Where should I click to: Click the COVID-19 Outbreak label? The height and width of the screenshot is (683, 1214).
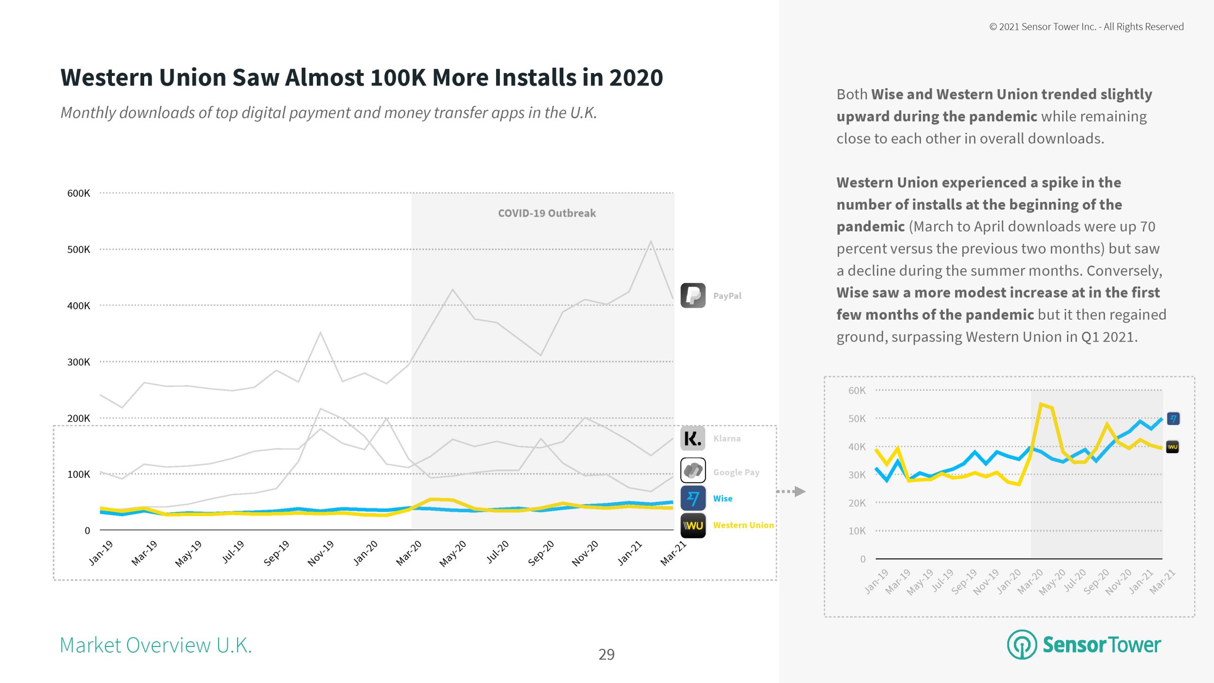pyautogui.click(x=547, y=213)
